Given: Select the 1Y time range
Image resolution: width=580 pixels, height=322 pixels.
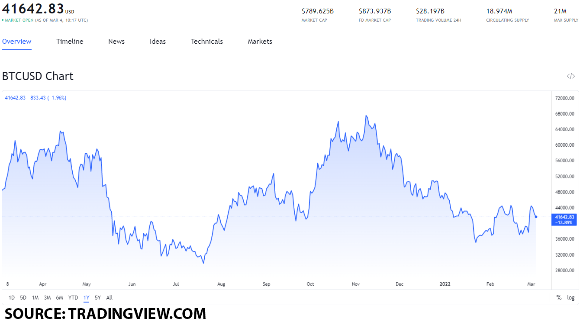Looking at the screenshot, I should [x=87, y=298].
